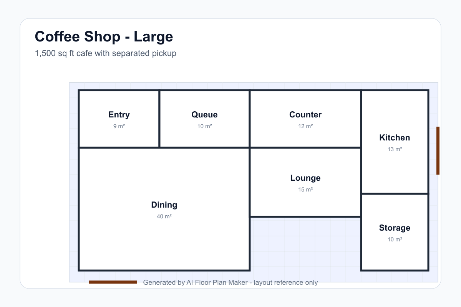The image size is (461, 307).
Task: Select the Lounge room
Action: click(x=305, y=182)
